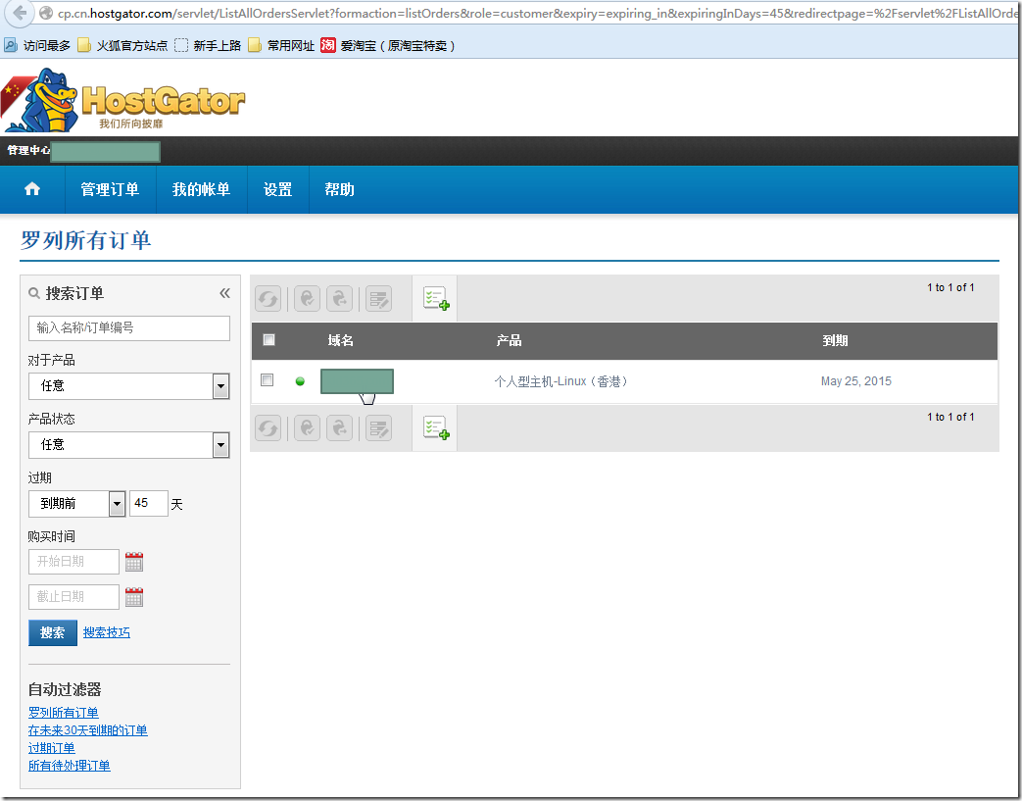The height and width of the screenshot is (801, 1022).
Task: Click top toolbar lock-with-arrow icon
Action: 340,299
